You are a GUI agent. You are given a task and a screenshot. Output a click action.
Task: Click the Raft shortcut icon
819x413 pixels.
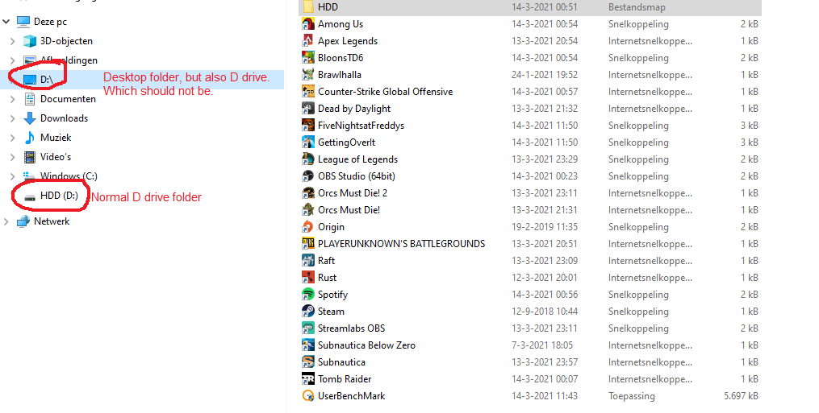308,261
